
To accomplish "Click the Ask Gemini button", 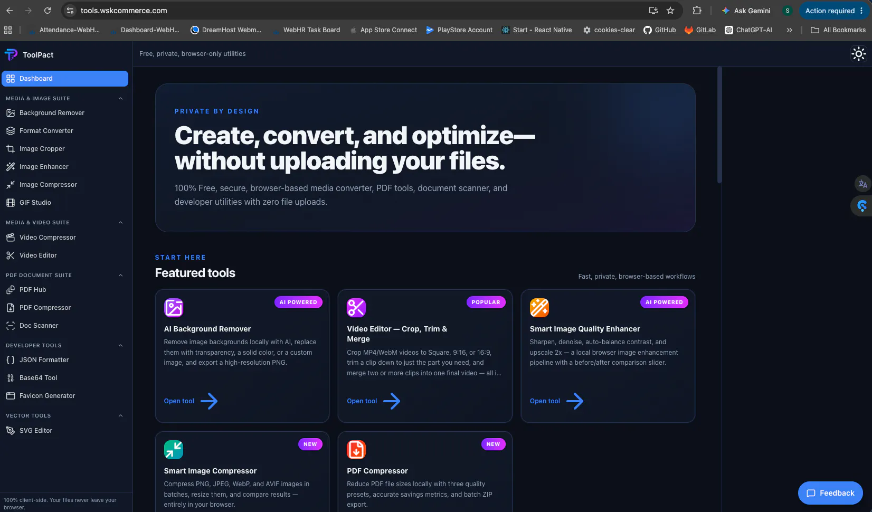I will point(746,11).
